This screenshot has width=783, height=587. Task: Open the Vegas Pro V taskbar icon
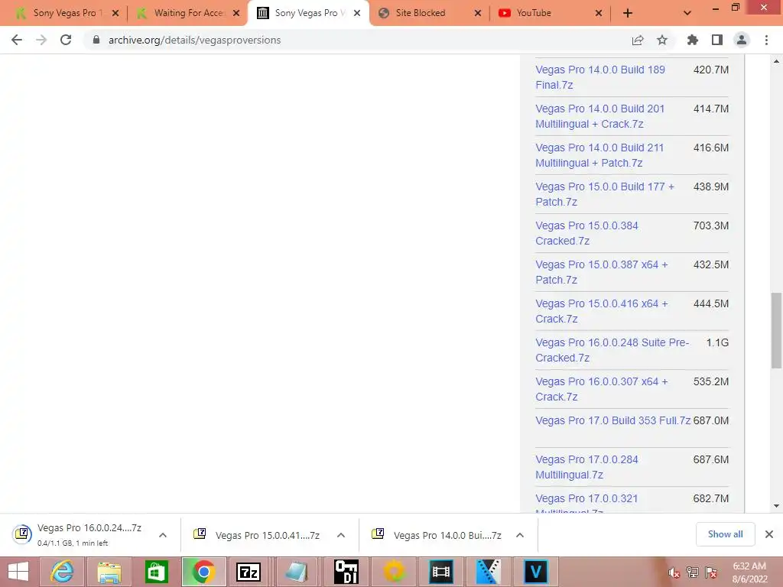[x=535, y=572]
